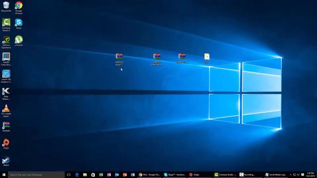Viewport: 317px width, 178px height.
Task: Open the Windows Store taskbar icon
Action: point(93,175)
